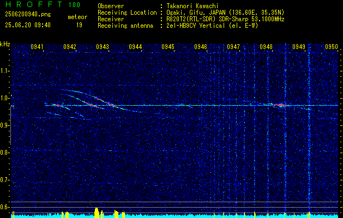Click time marker 0941

(37, 46)
